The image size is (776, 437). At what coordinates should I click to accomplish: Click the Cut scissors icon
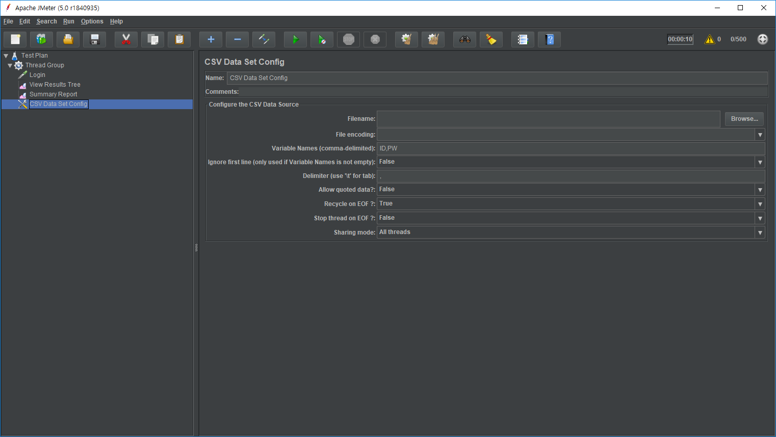click(x=126, y=39)
